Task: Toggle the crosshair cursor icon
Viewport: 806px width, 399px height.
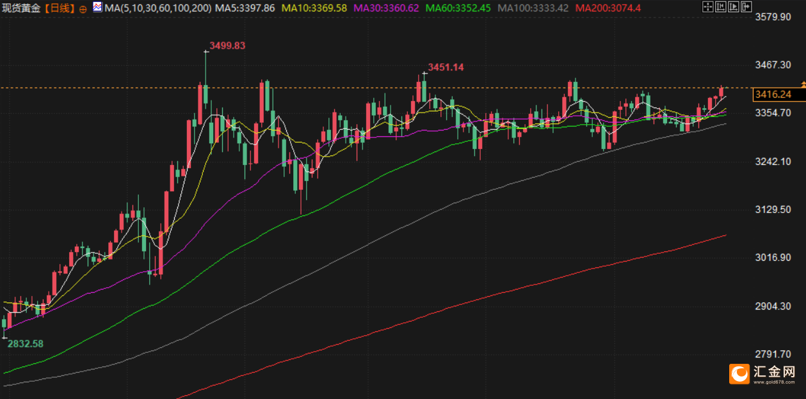Action: (708, 6)
